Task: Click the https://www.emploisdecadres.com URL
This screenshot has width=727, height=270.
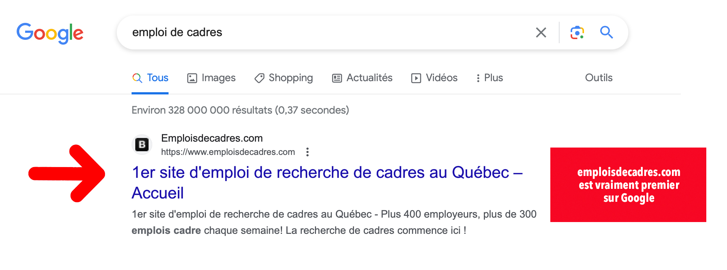Action: 228,152
